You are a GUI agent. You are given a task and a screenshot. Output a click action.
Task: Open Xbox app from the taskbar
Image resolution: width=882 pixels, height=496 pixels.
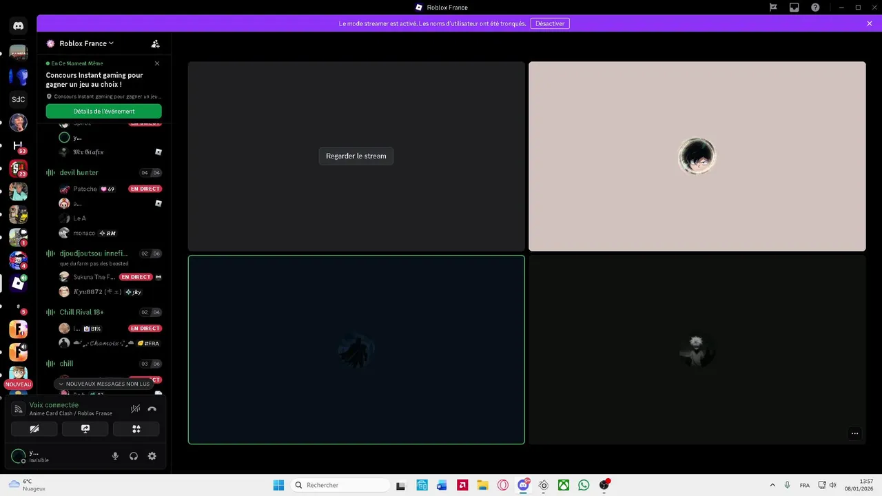coord(564,485)
